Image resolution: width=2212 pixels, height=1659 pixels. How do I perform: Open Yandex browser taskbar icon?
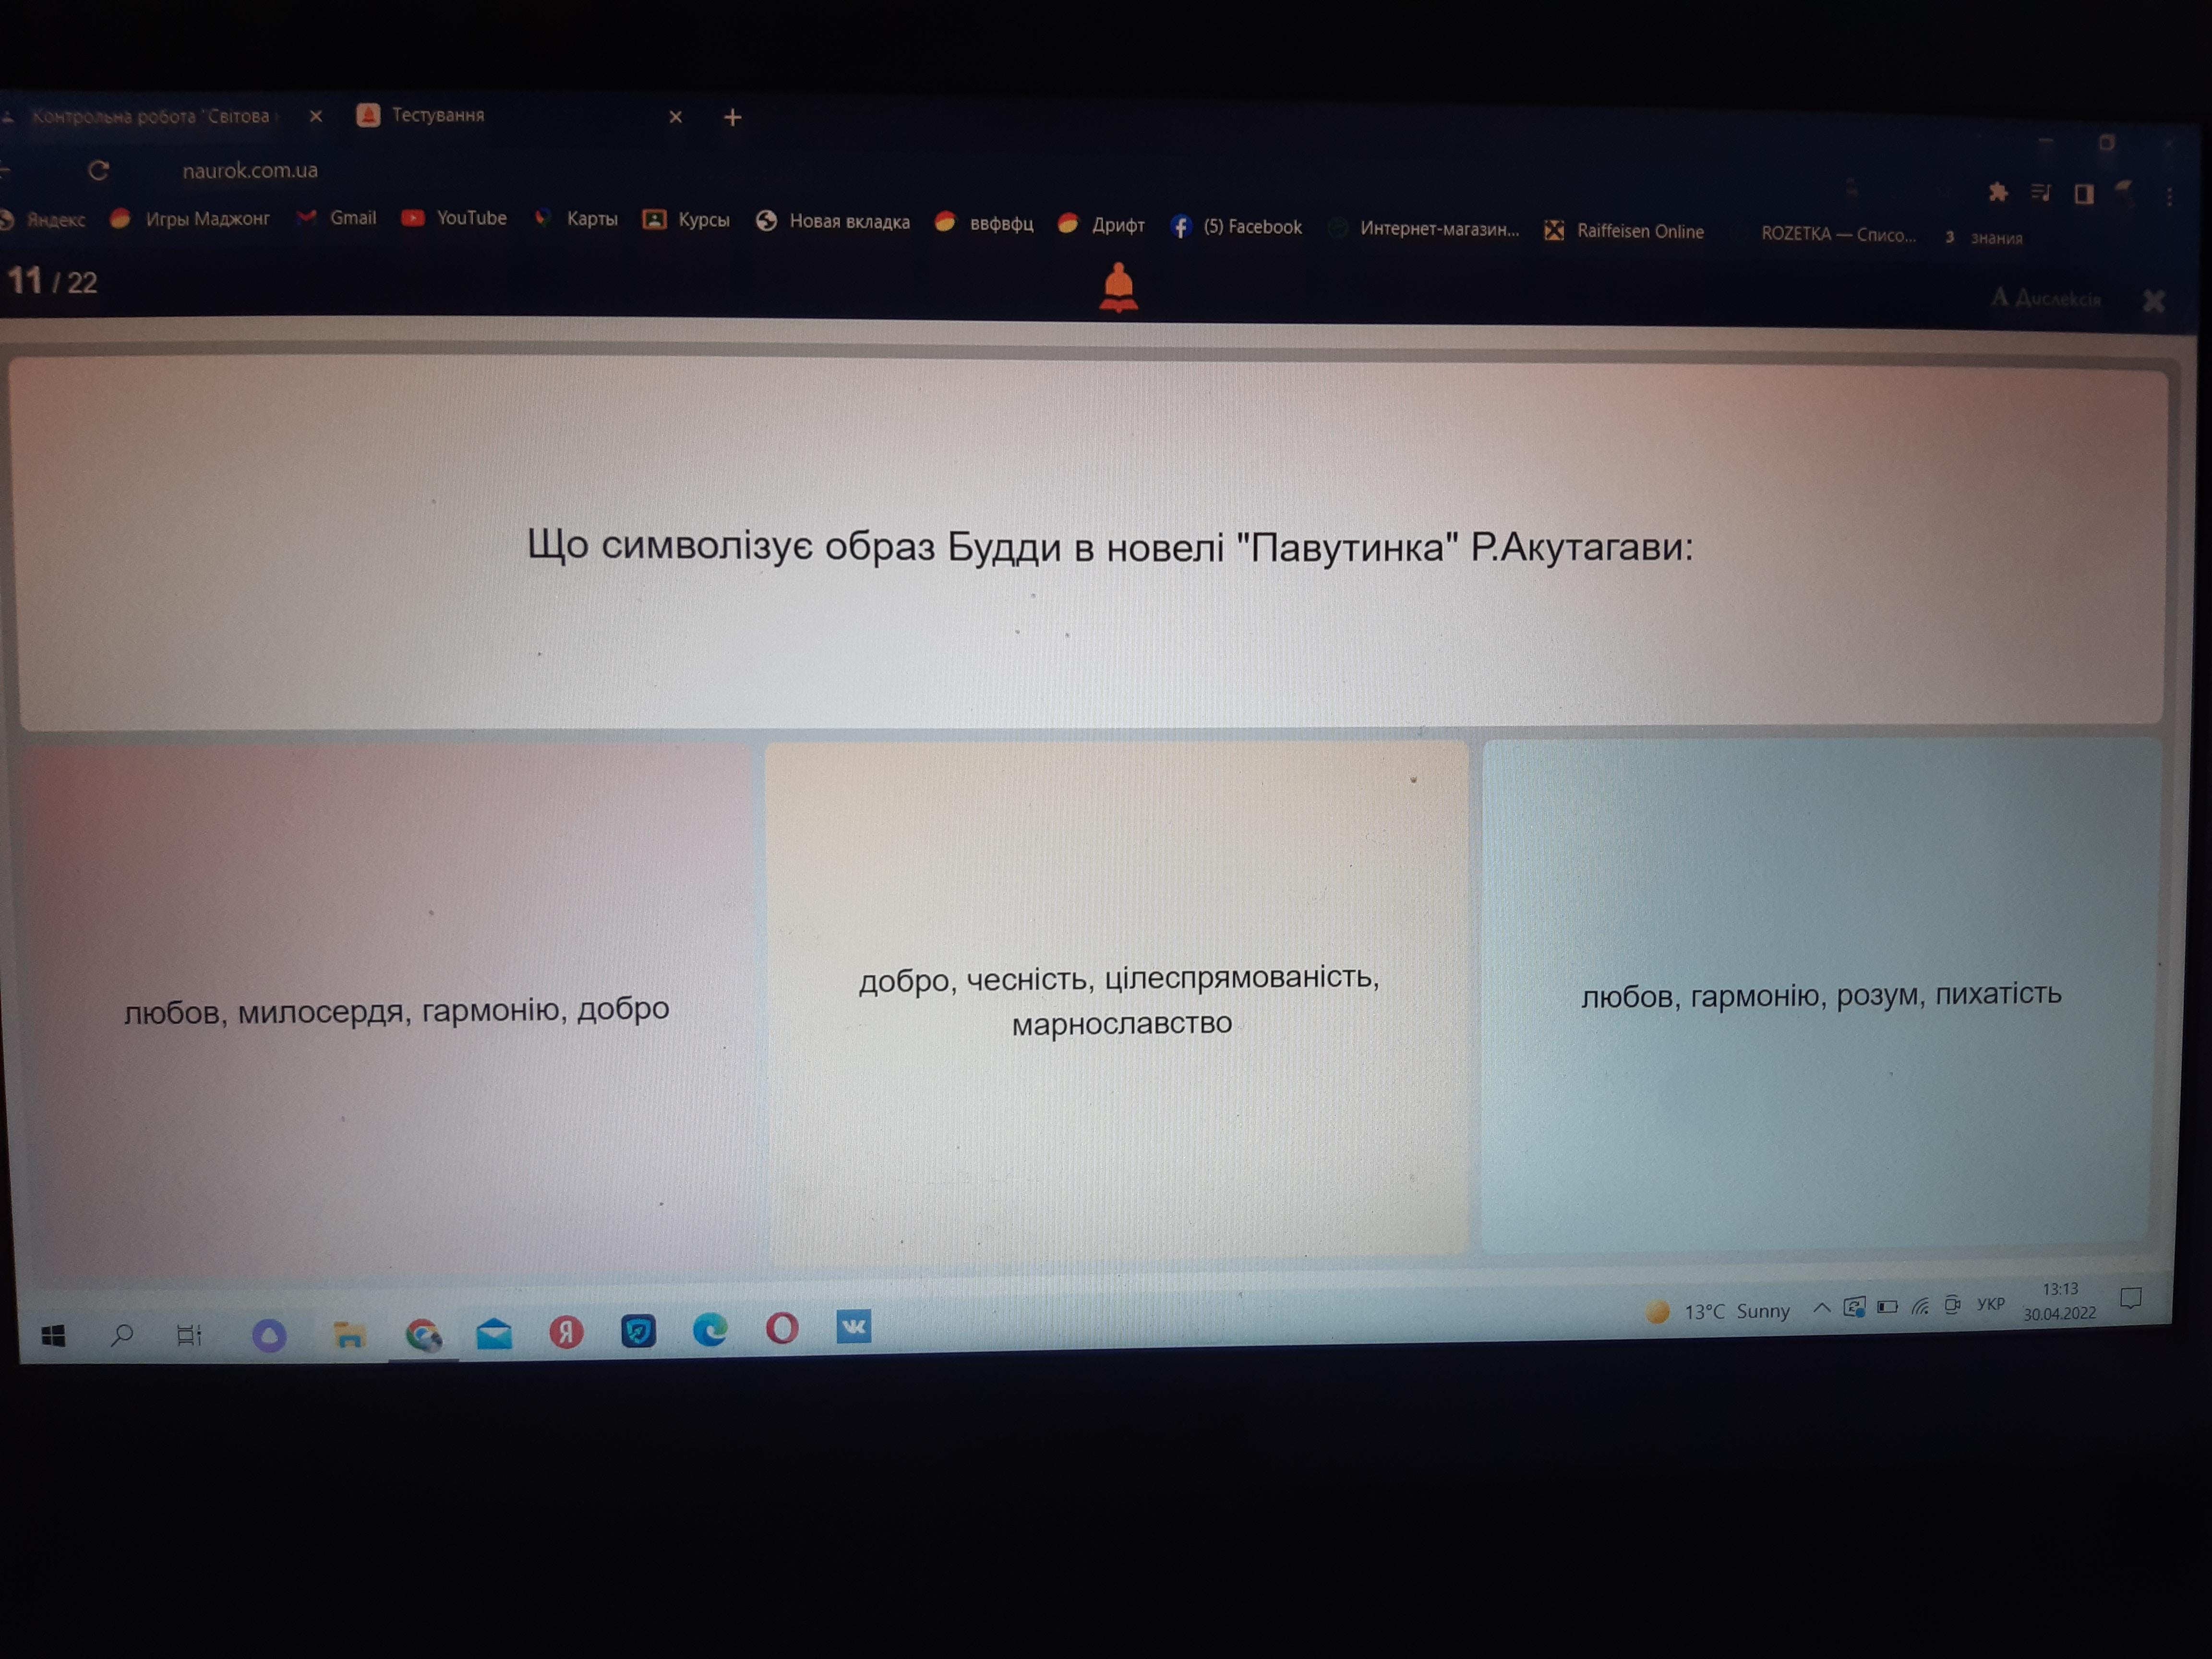pos(566,1332)
